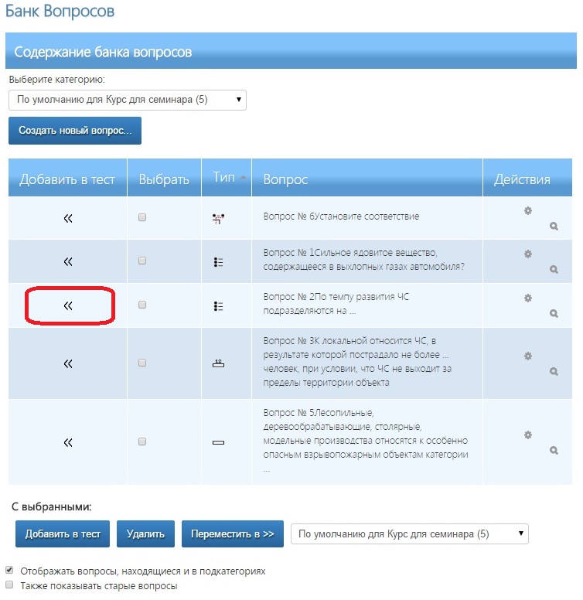
Task: Click the Вопрос column header
Action: [285, 179]
